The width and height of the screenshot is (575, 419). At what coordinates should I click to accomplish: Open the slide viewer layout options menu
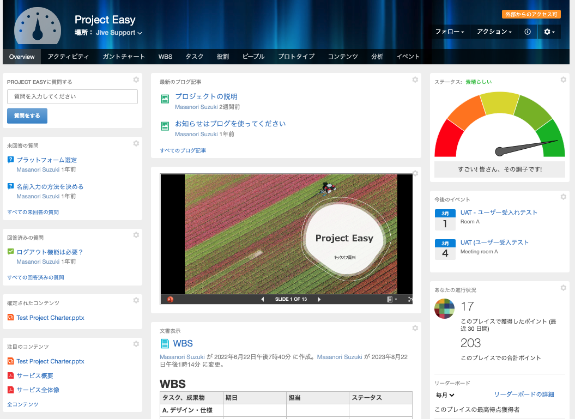pos(391,299)
